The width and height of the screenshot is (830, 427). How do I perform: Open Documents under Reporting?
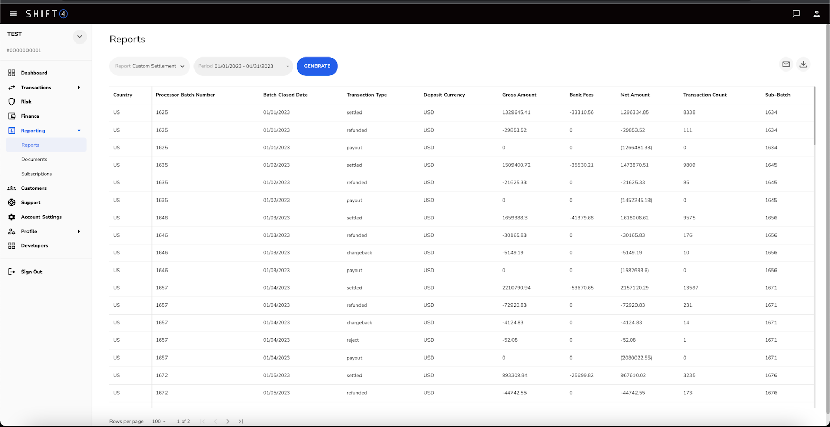pyautogui.click(x=34, y=160)
